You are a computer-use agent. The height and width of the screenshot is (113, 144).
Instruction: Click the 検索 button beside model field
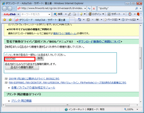click(40, 59)
